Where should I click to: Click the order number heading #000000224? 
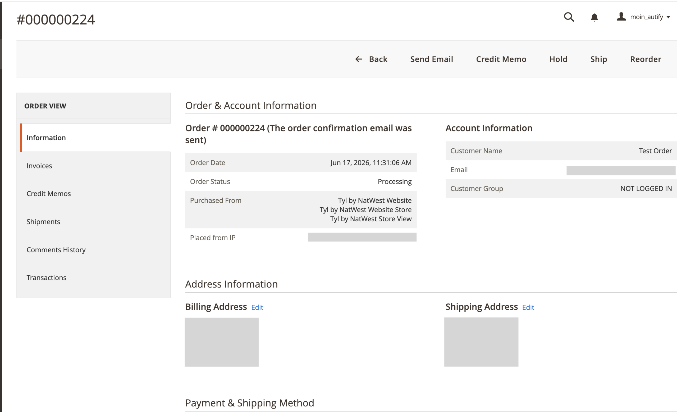(56, 20)
